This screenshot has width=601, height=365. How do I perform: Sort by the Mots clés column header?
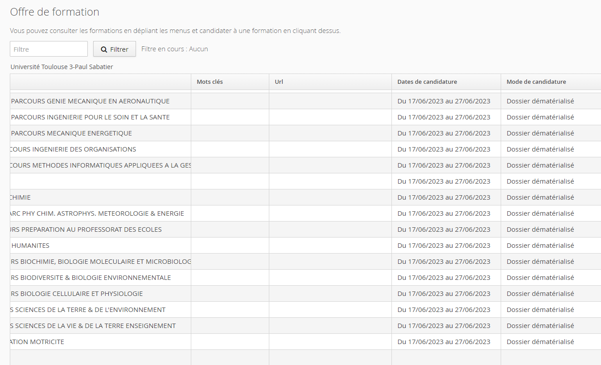pyautogui.click(x=210, y=82)
